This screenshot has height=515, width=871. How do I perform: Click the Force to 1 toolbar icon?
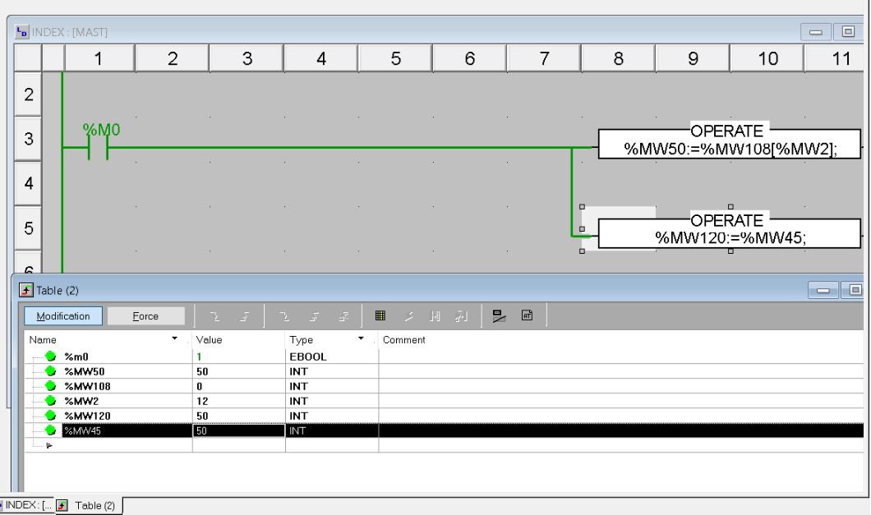[x=314, y=316]
